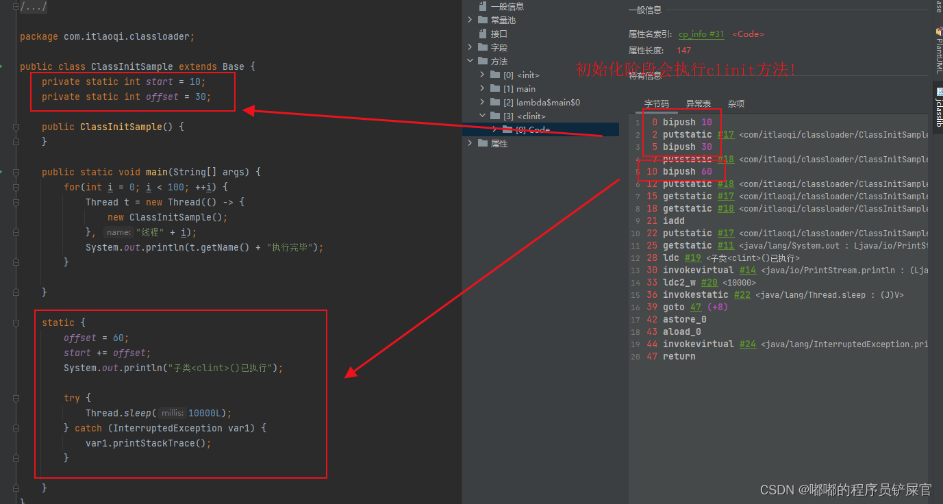The height and width of the screenshot is (504, 943).
Task: Click the folder icon of 常量池 node
Action: pyautogui.click(x=483, y=20)
